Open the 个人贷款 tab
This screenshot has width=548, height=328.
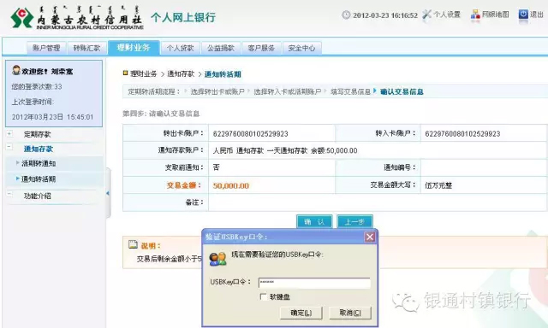pos(180,48)
